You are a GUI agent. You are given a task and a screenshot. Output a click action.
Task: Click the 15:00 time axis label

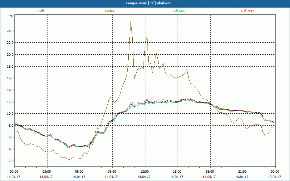pos(178,172)
